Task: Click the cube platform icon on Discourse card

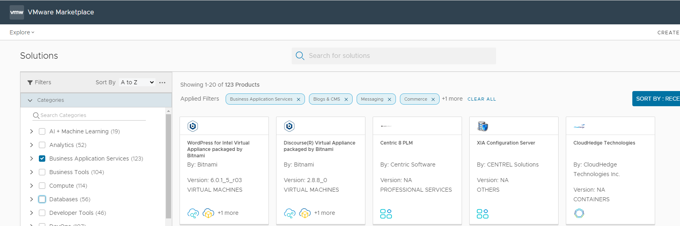Action: pos(305,213)
